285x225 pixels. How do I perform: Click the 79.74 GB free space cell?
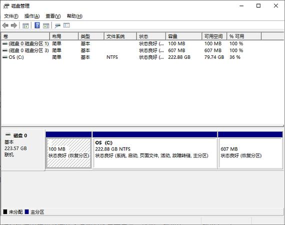214,57
